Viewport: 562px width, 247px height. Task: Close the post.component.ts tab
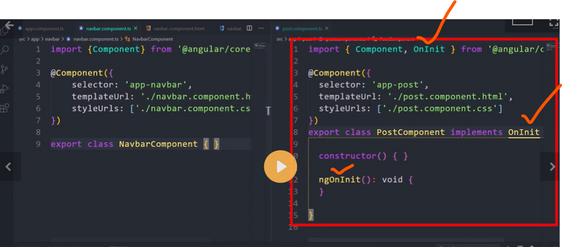tap(327, 28)
